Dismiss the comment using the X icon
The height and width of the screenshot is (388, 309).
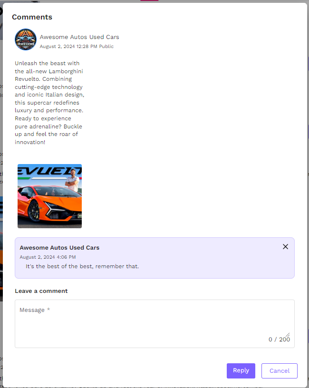[285, 246]
